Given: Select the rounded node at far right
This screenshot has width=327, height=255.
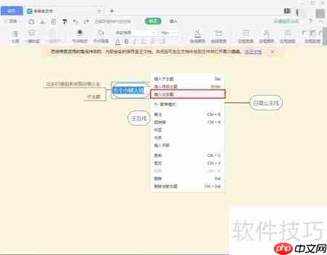Looking at the screenshot, I should [x=266, y=103].
